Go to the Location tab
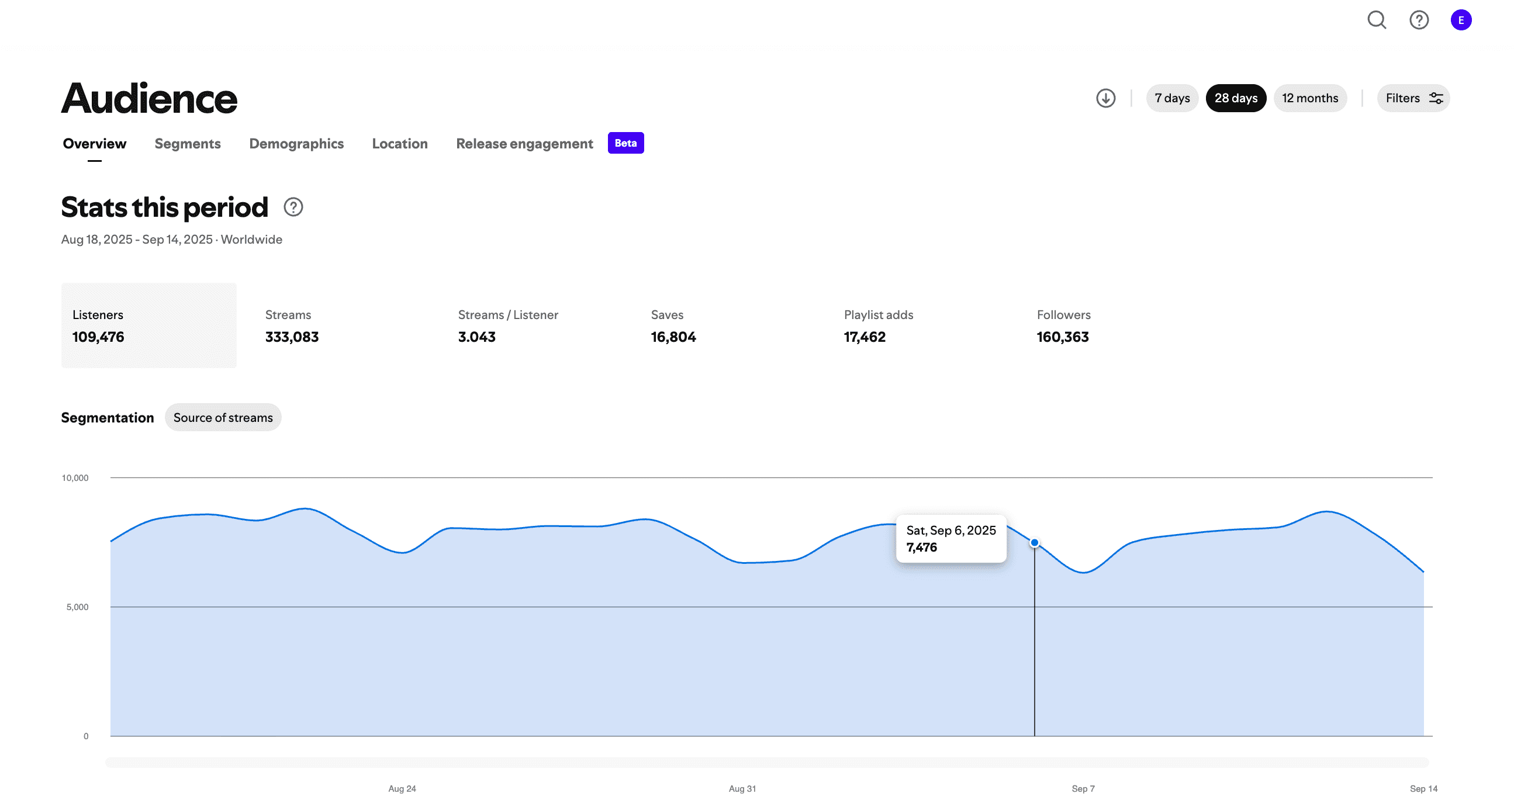The height and width of the screenshot is (797, 1514). [x=400, y=144]
